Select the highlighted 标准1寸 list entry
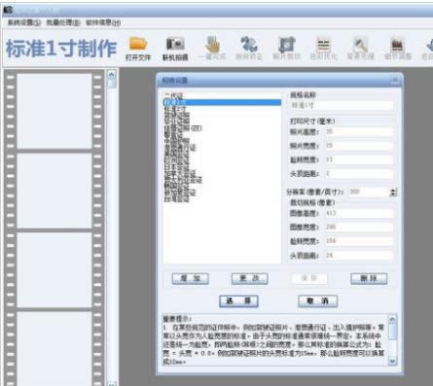 point(222,102)
